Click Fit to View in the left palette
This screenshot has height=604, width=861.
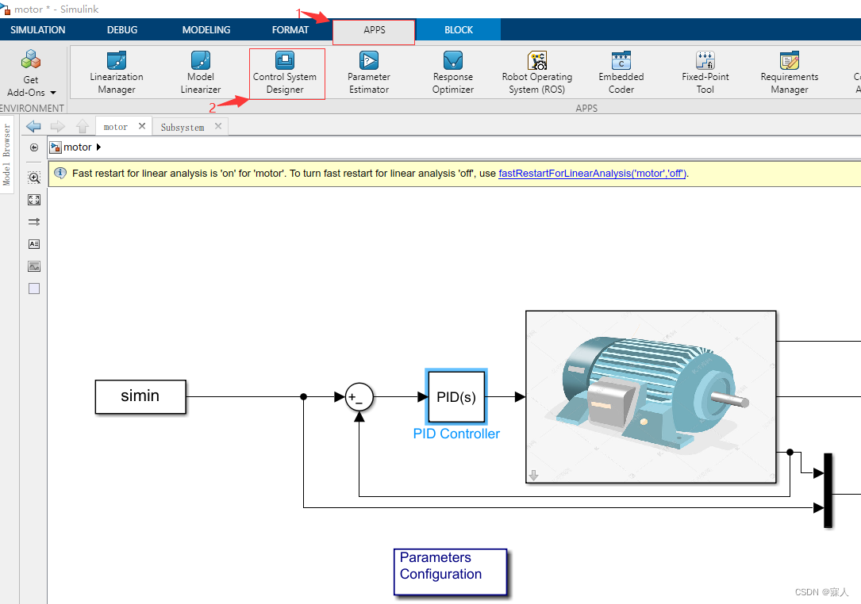click(33, 199)
